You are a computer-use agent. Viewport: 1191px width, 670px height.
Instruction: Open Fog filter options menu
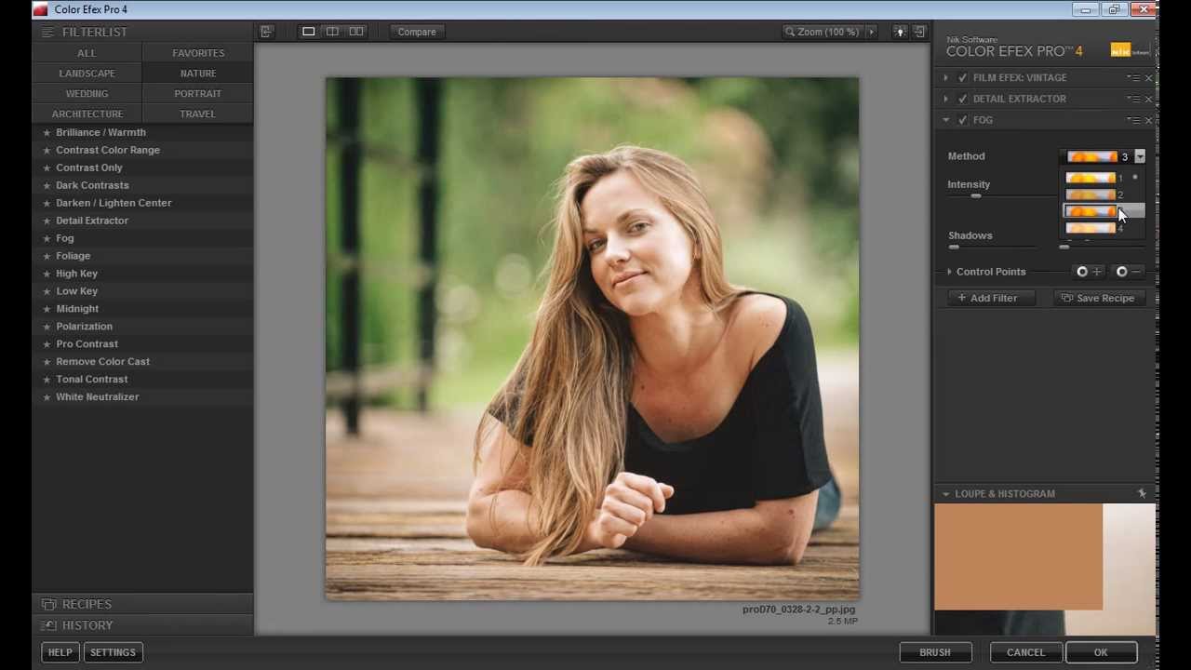pyautogui.click(x=1133, y=120)
